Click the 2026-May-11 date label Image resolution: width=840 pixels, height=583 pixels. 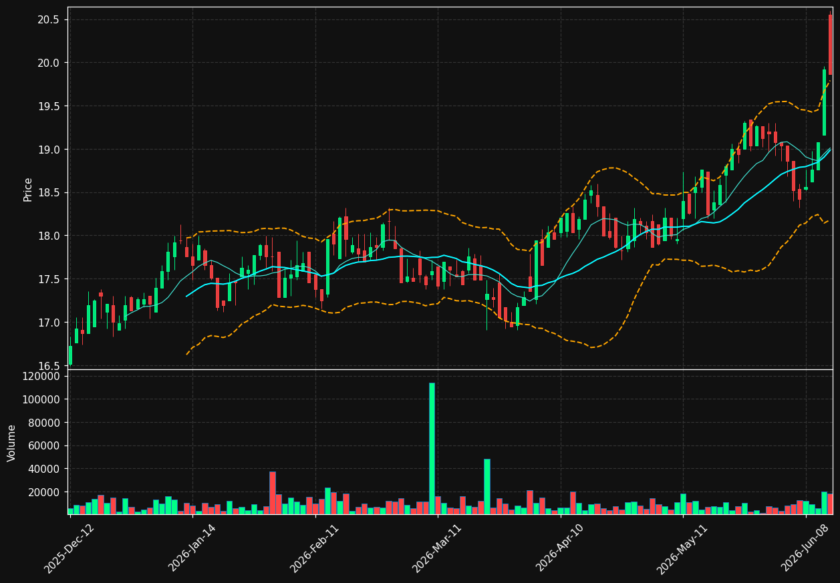pyautogui.click(x=682, y=548)
